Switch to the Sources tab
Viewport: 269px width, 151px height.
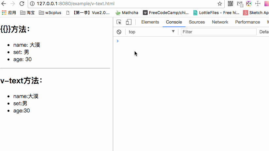tap(197, 22)
